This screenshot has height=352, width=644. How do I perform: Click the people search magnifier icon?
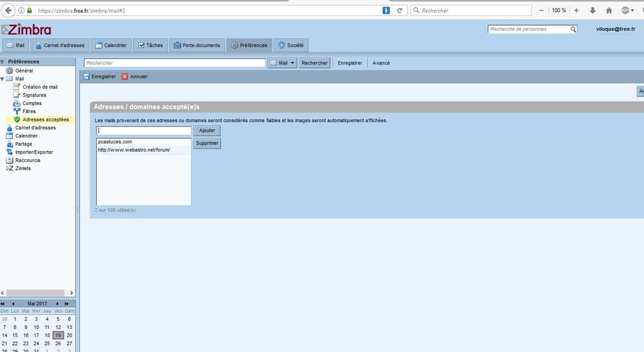click(x=573, y=29)
